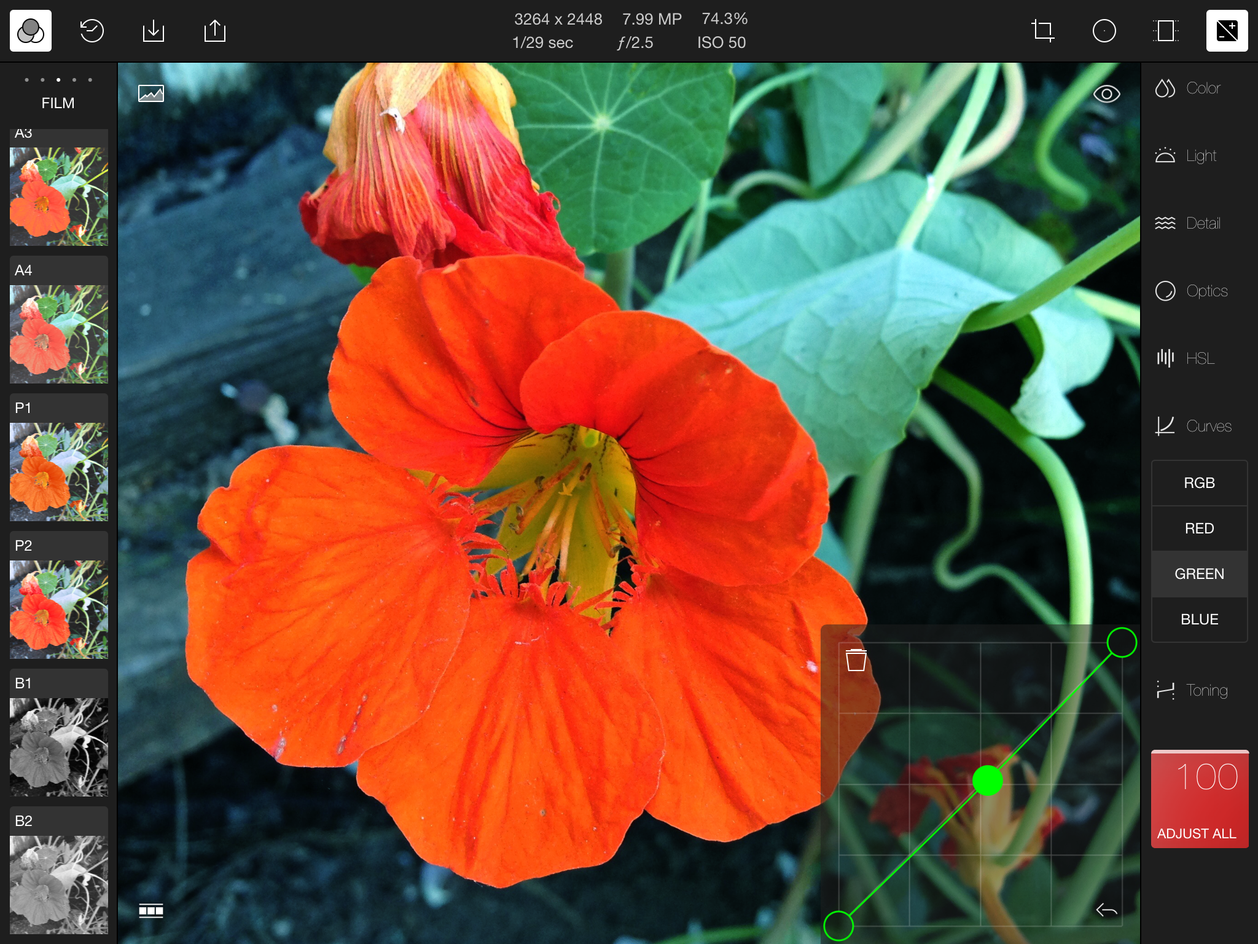Reset curve with the undo arrow
Screen dimensions: 1258x944
point(1107,910)
